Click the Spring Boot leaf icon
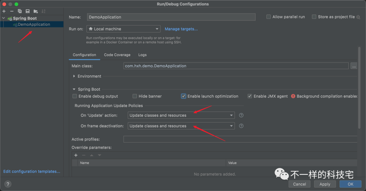 [10, 18]
